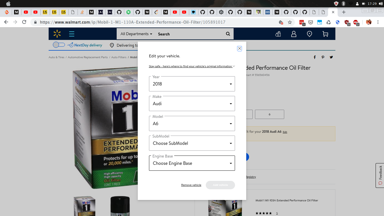Click the search magnifier icon
Screen dimensions: 384x216
(x=228, y=34)
